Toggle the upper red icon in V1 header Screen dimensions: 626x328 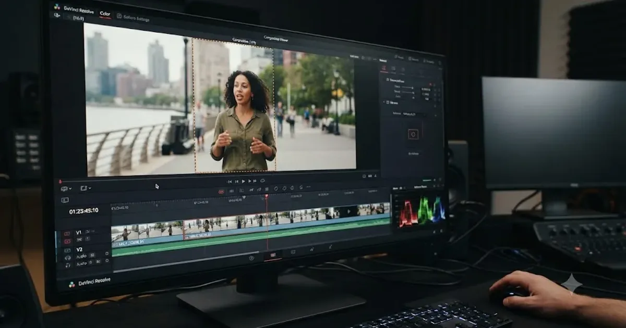[67, 233]
